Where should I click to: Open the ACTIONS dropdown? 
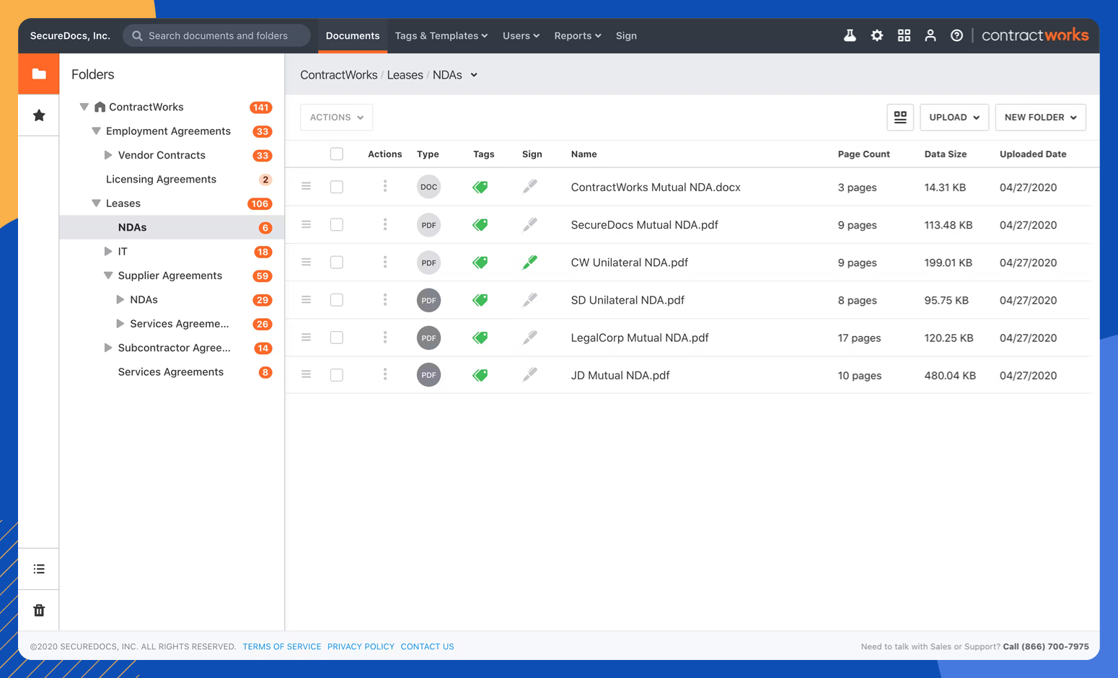pos(336,117)
